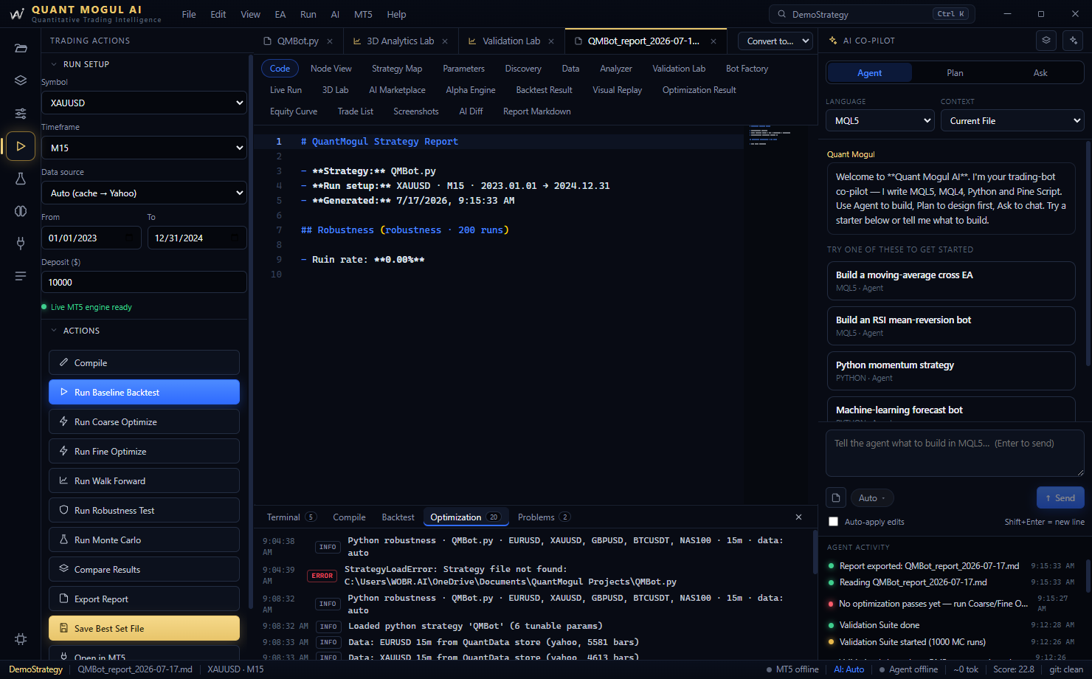This screenshot has width=1092, height=679.
Task: Open the Timeframe dropdown showing M15
Action: pos(144,148)
